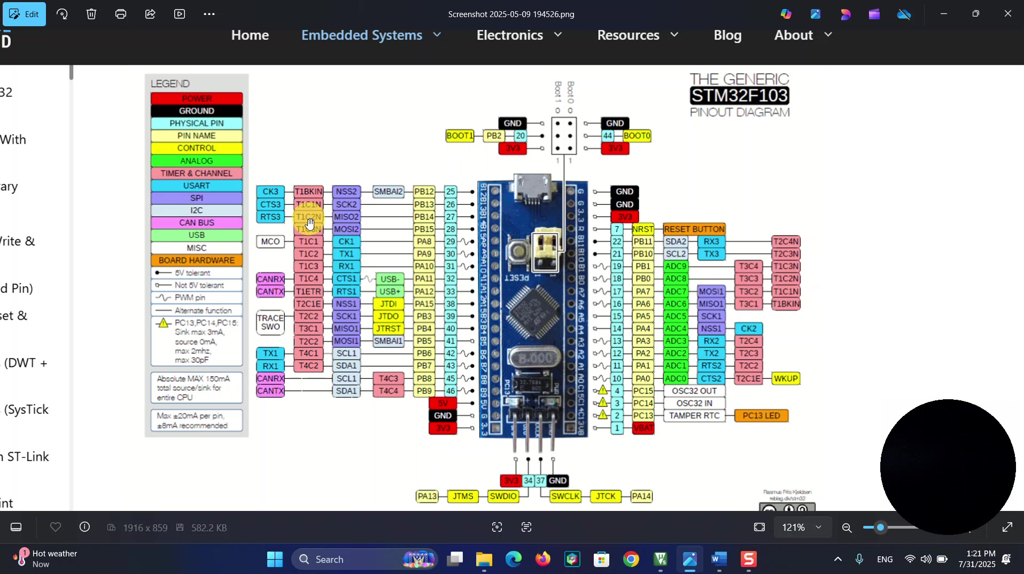
Task: Show file info with the i icon
Action: [x=84, y=528]
